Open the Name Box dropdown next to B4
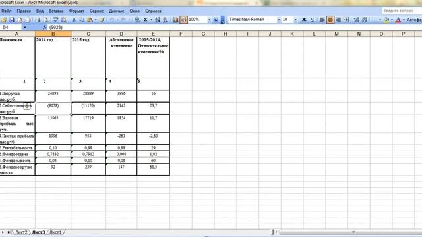Image resolution: width=422 pixels, height=237 pixels. (25, 28)
